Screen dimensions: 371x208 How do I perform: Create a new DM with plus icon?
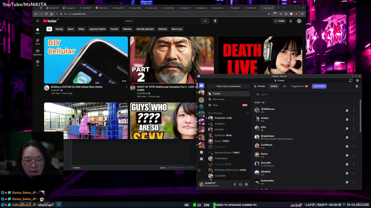(x=248, y=113)
